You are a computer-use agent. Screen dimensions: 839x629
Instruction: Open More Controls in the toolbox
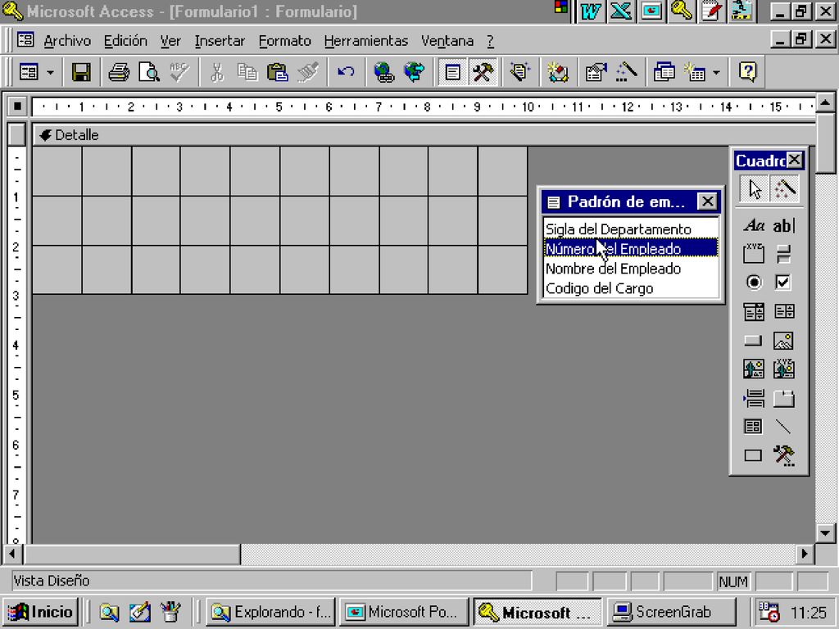[x=784, y=455]
